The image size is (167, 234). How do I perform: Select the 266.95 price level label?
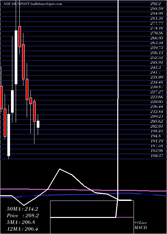pos(157,38)
